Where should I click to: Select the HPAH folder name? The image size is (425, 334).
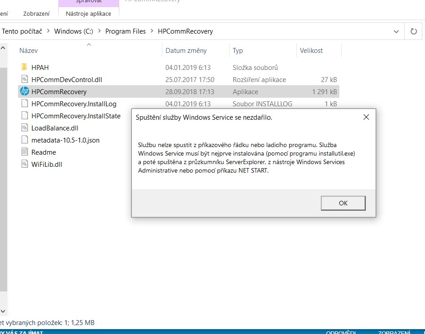(x=40, y=67)
